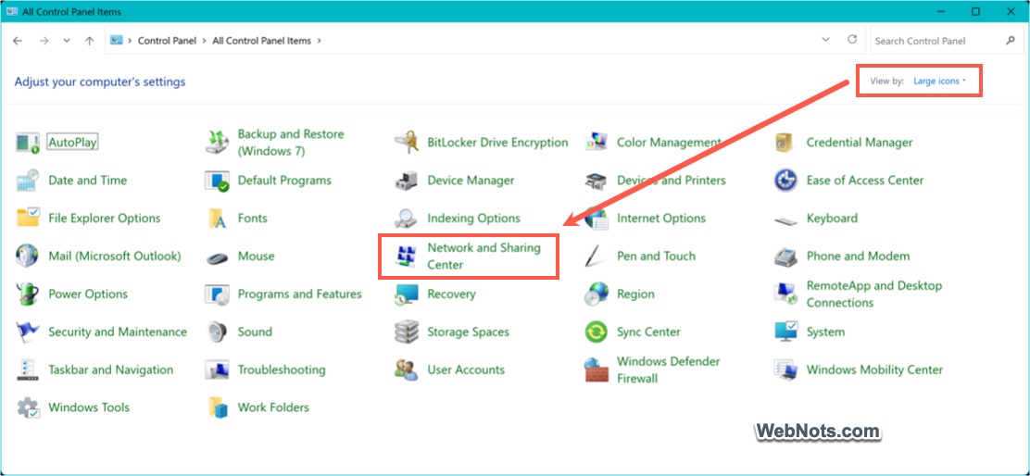Open the Storage Spaces icon
1030x476 pixels.
407,332
